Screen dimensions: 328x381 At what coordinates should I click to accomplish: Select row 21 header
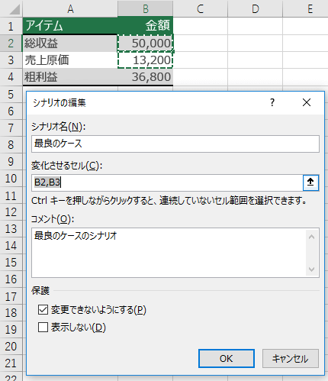pyautogui.click(x=11, y=363)
